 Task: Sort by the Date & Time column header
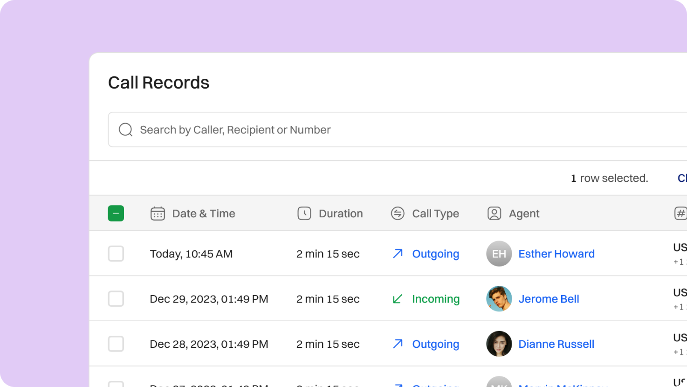203,214
